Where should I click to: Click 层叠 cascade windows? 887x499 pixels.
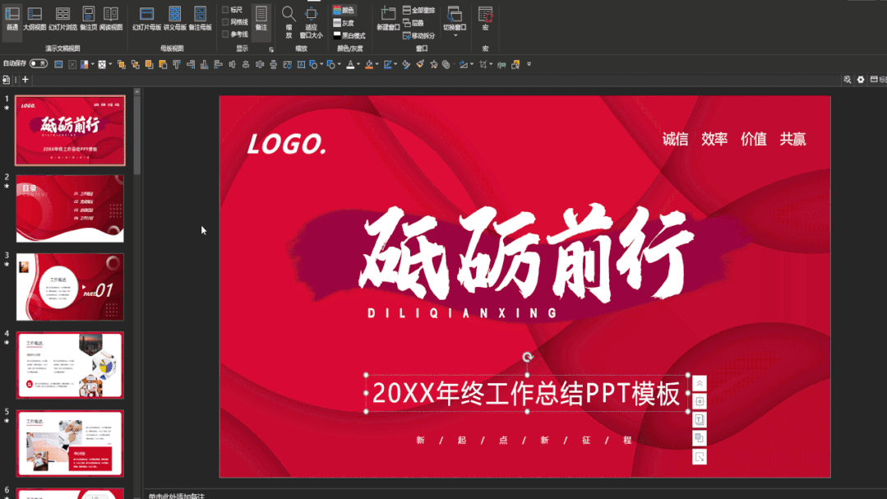[413, 23]
